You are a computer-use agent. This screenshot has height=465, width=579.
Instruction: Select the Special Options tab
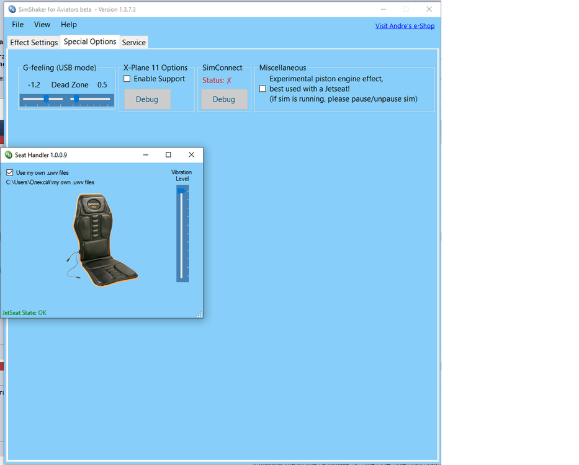(x=89, y=42)
